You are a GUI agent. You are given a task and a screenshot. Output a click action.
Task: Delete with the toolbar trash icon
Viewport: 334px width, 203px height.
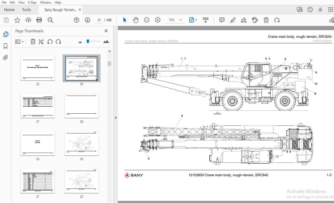266,20
